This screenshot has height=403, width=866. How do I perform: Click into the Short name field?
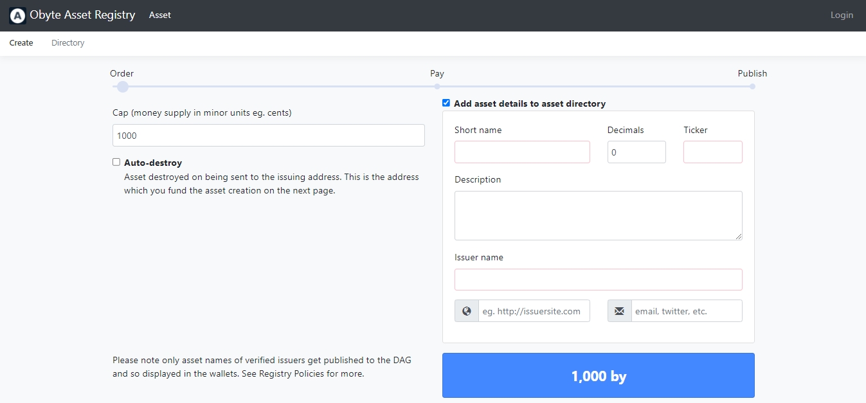pos(521,152)
